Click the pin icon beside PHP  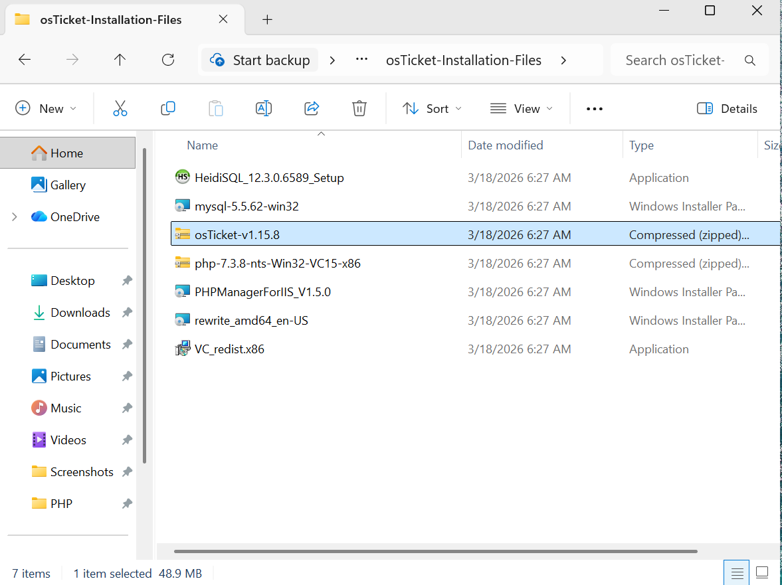pyautogui.click(x=127, y=504)
